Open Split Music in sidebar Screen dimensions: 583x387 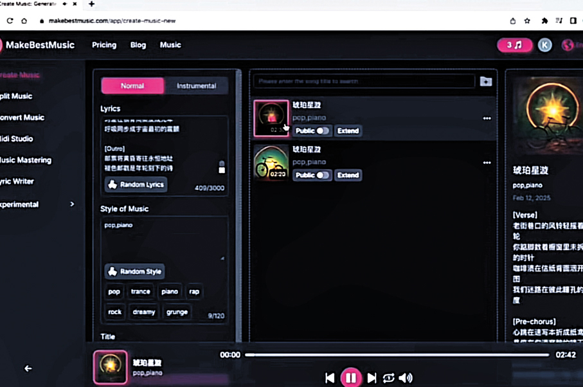(16, 96)
